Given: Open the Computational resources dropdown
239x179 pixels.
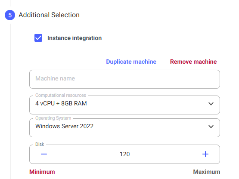Looking at the screenshot, I should coord(124,105).
